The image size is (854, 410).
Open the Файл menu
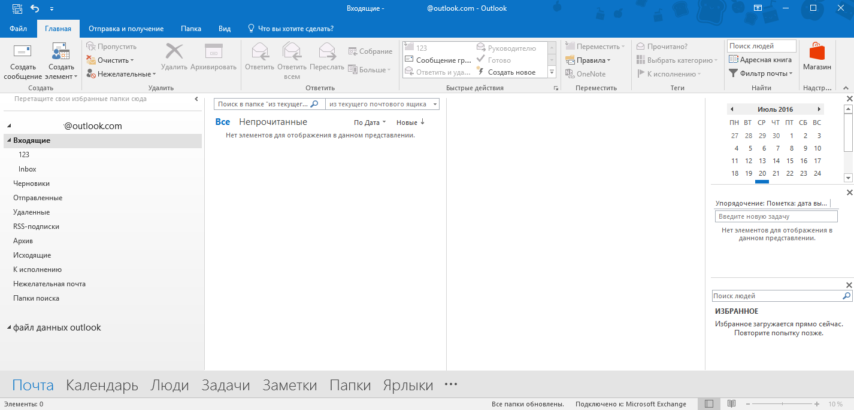(x=18, y=29)
